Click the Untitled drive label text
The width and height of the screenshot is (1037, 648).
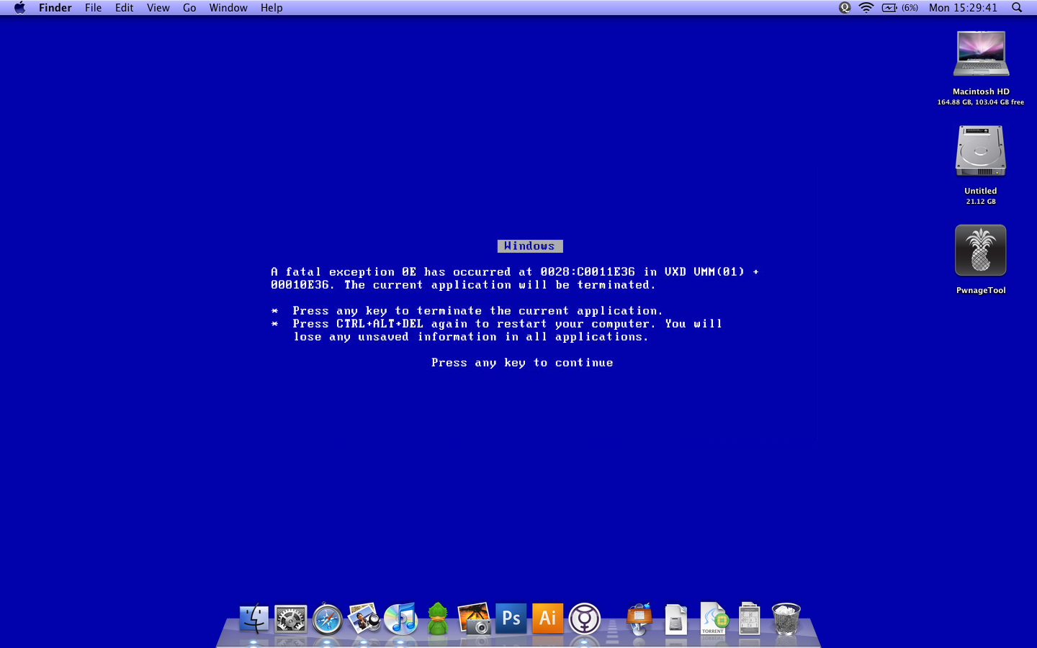click(x=981, y=191)
